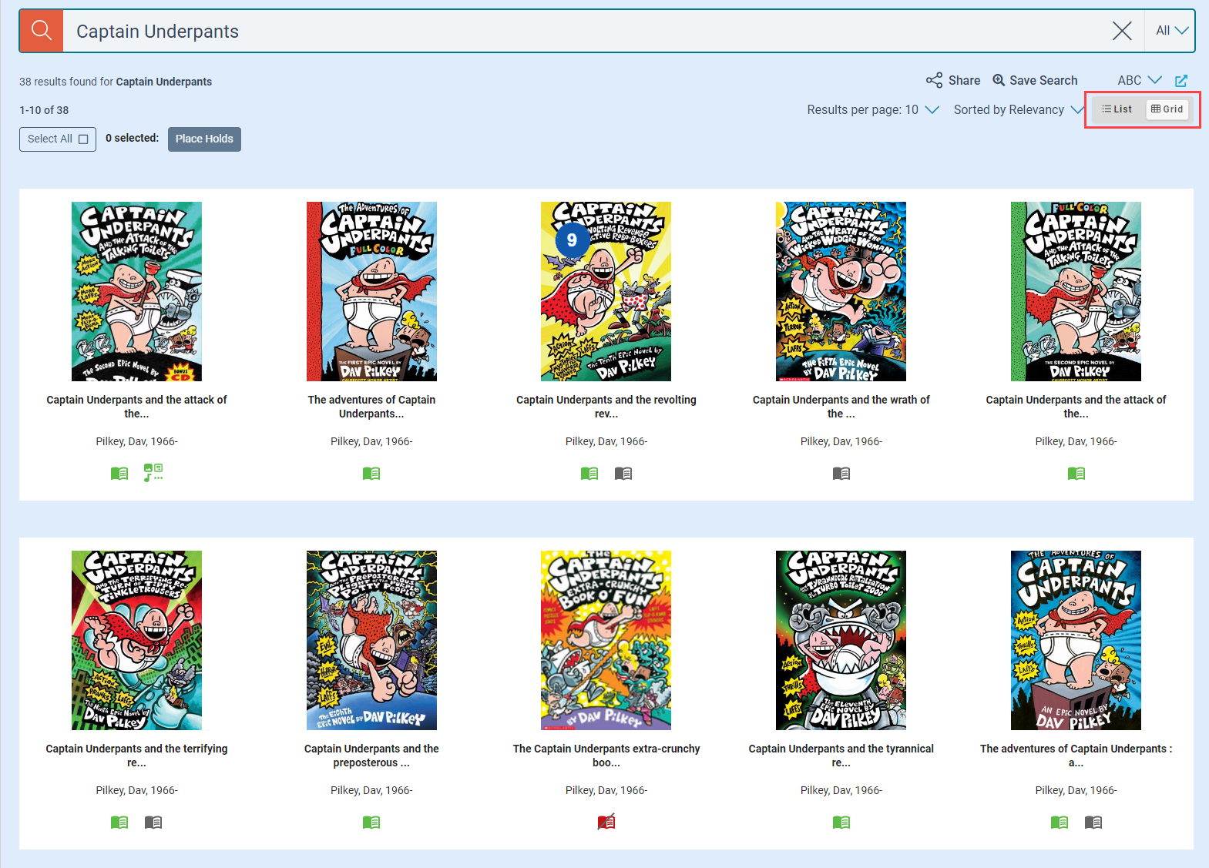Open 'Captain Underpants and the tyrannical re...' title
This screenshot has height=868, width=1209.
coord(841,756)
